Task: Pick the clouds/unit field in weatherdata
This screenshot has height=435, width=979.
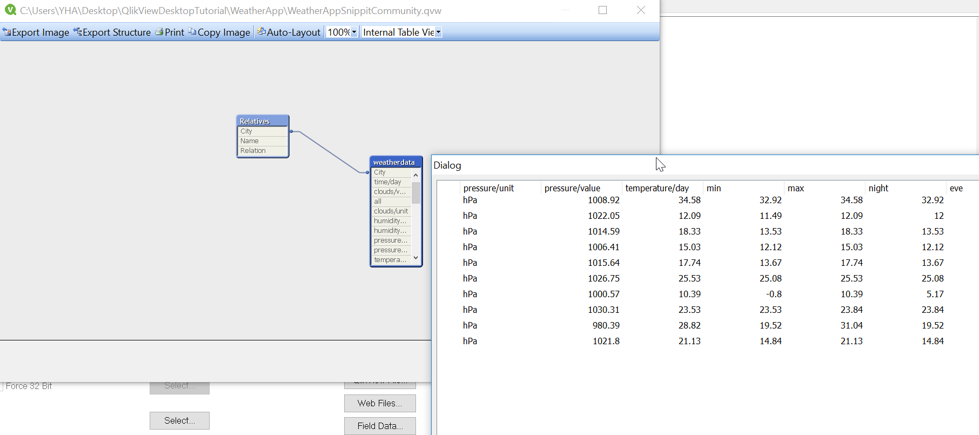Action: pyautogui.click(x=392, y=211)
